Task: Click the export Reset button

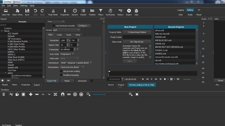Action: [67, 81]
